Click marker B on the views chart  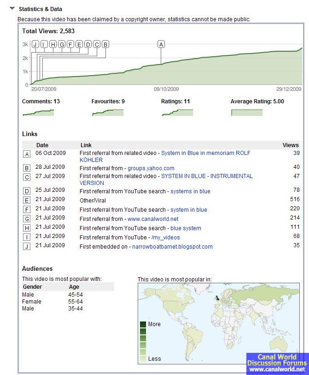(105, 44)
